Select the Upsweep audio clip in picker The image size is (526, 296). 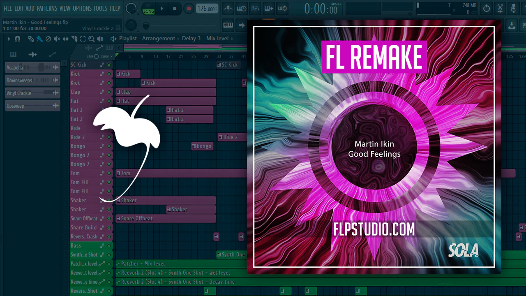coord(33,106)
